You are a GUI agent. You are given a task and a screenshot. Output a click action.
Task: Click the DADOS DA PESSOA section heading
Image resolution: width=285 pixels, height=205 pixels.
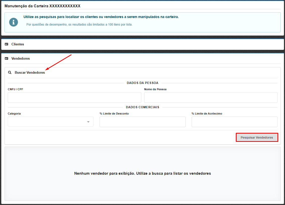pos(143,83)
